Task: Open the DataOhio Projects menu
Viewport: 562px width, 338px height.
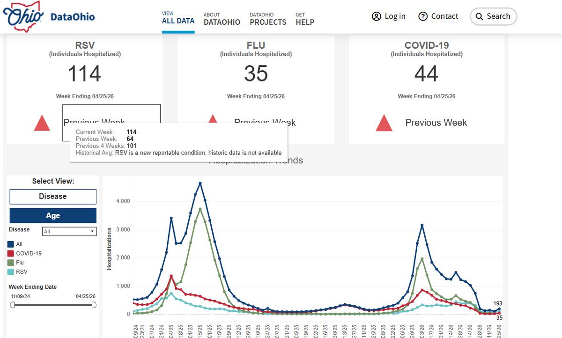Action: point(268,19)
